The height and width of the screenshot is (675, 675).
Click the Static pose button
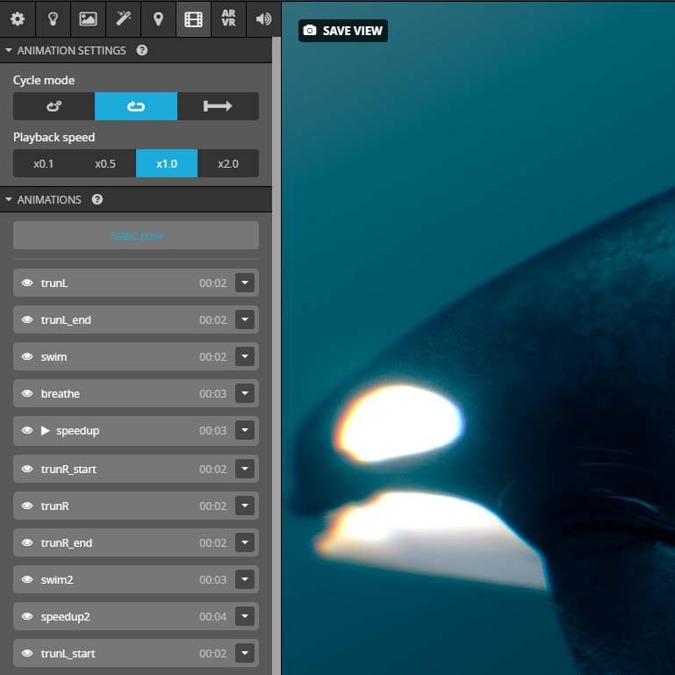point(136,235)
